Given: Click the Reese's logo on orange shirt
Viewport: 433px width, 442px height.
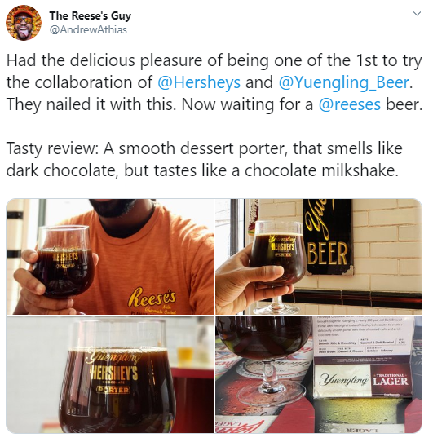Looking at the screenshot, I should (x=152, y=299).
